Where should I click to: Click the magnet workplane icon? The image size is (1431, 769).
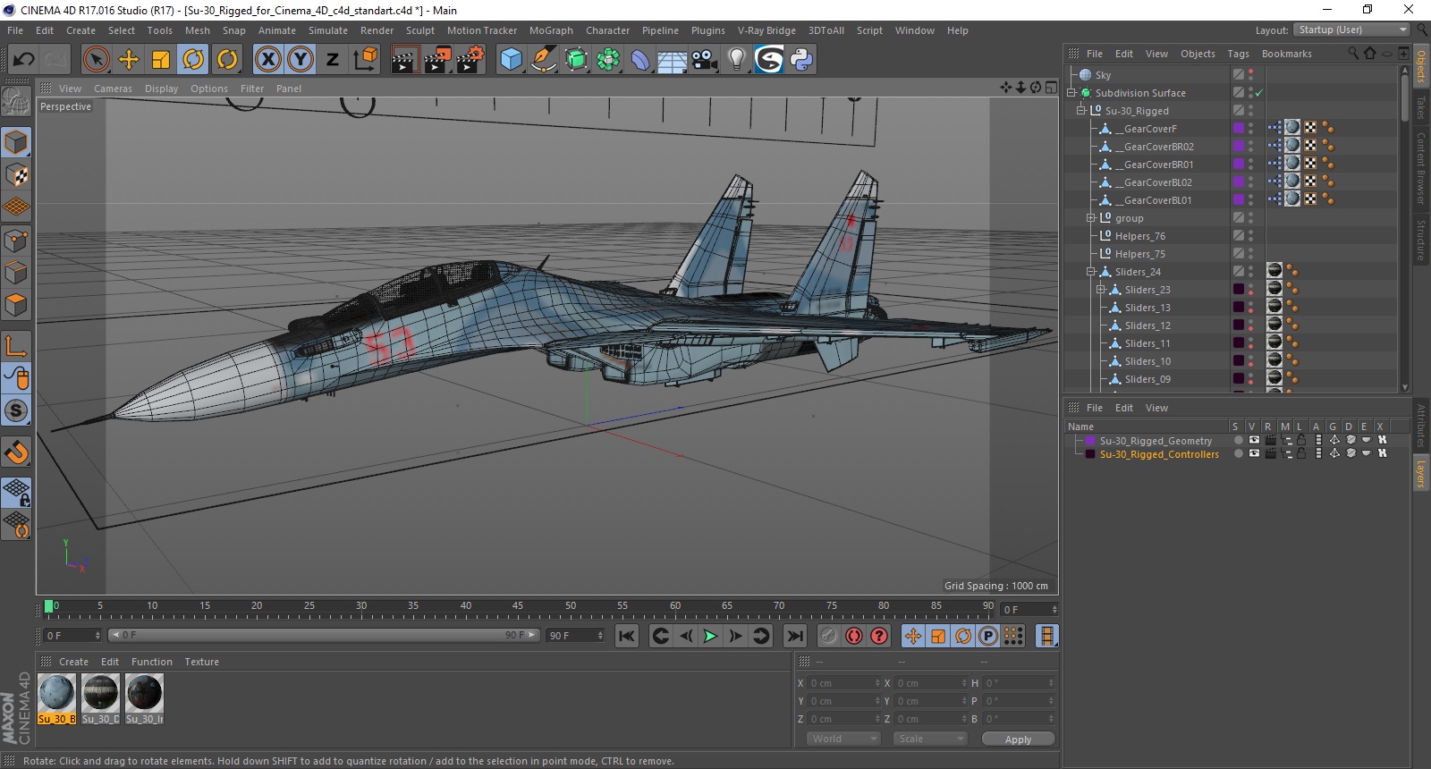pyautogui.click(x=16, y=452)
